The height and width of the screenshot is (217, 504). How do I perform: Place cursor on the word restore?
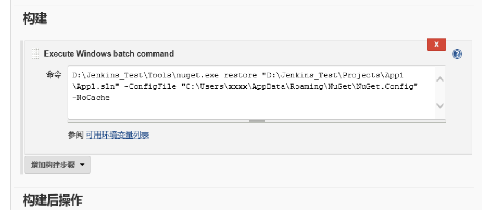pyautogui.click(x=240, y=75)
